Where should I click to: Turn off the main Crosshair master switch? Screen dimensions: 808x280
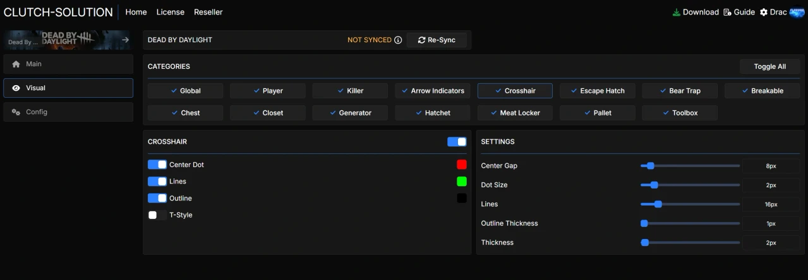tap(457, 142)
